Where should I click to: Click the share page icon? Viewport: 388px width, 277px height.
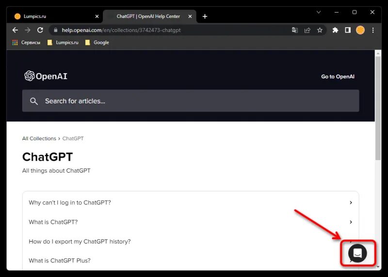tap(307, 30)
